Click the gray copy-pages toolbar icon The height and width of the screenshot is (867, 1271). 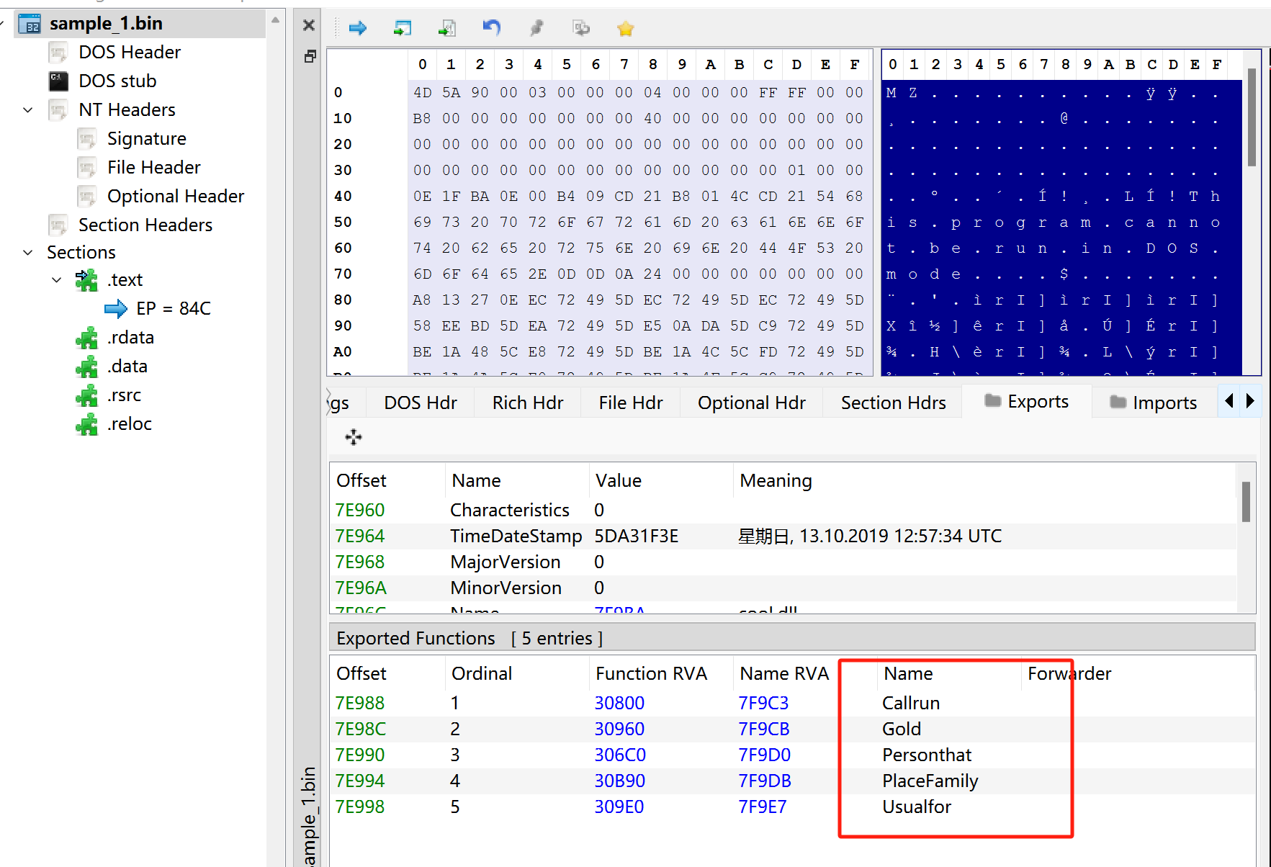pyautogui.click(x=581, y=28)
